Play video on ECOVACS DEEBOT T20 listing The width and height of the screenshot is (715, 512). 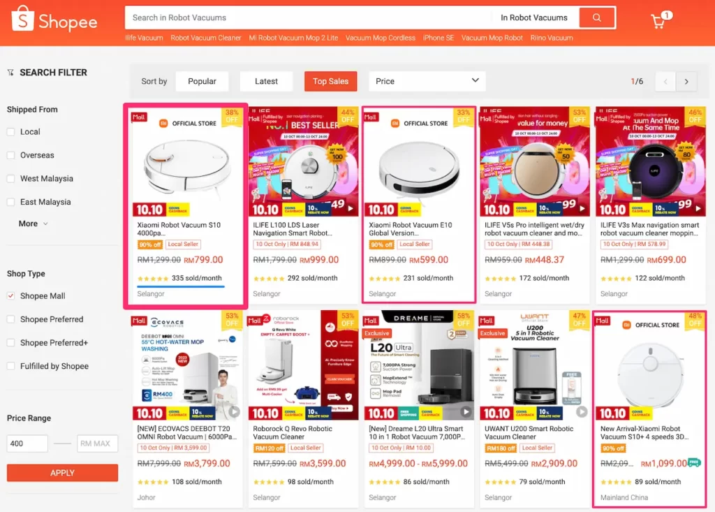[235, 411]
